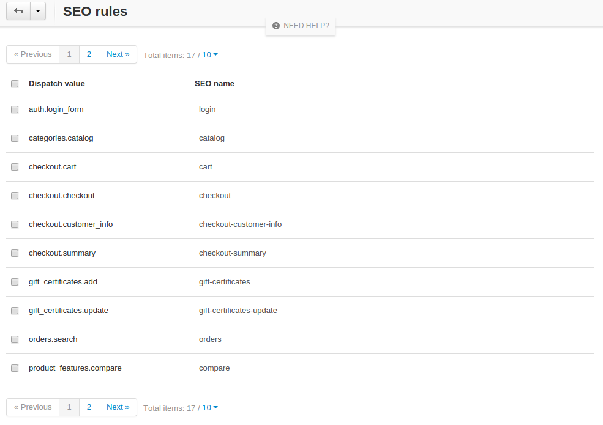Open the dropdown beside the back arrow
603x425 pixels.
pyautogui.click(x=38, y=11)
